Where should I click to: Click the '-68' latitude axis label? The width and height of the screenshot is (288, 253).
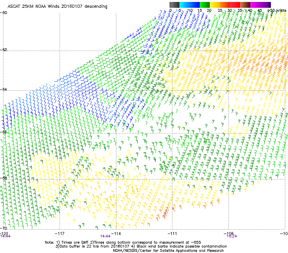click(4, 178)
